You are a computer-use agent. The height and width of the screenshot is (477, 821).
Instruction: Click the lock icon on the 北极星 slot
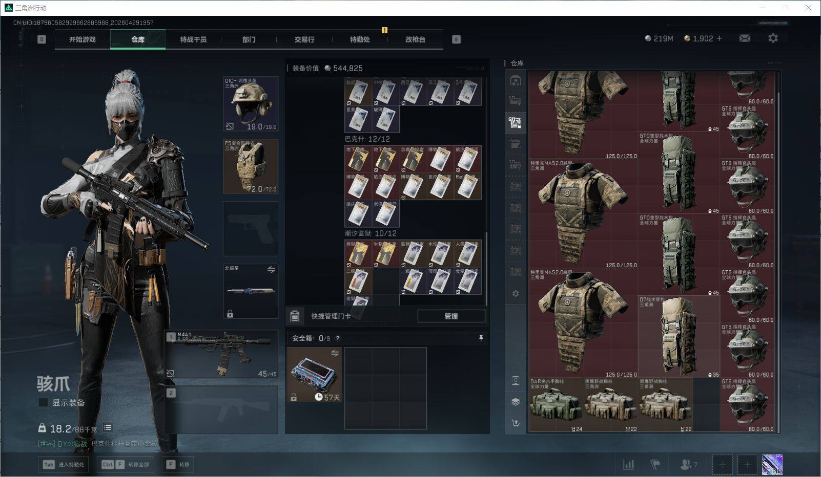tap(230, 314)
